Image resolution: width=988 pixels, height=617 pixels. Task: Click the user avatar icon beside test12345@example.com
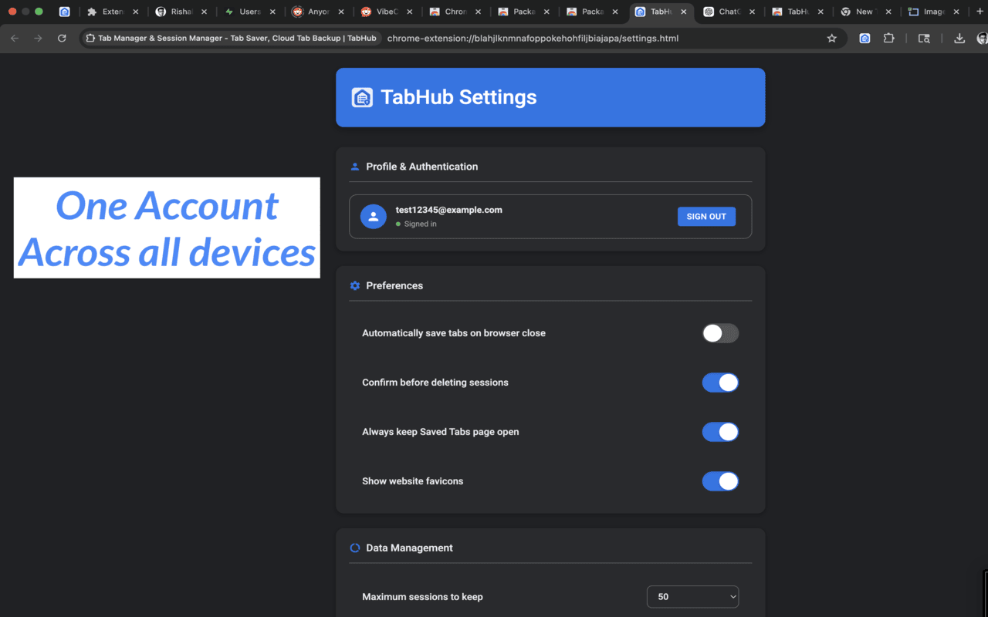point(374,217)
